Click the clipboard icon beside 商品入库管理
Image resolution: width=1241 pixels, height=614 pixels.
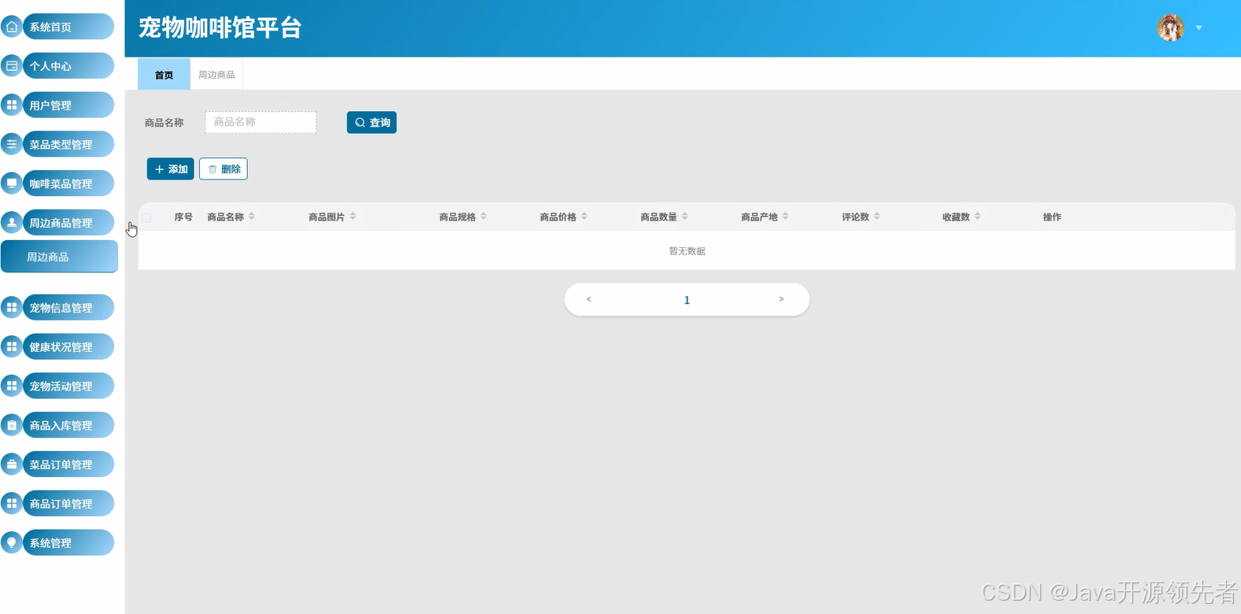12,425
